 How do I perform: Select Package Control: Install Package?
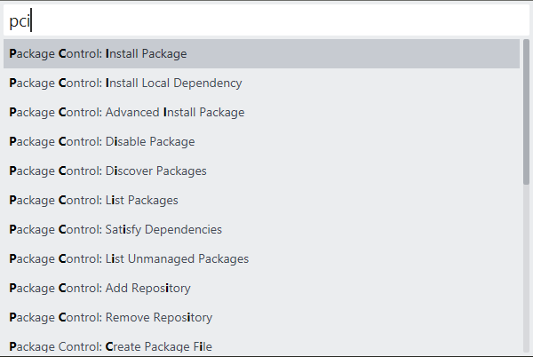coord(261,53)
